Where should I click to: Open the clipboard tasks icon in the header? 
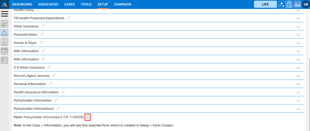click(289, 5)
